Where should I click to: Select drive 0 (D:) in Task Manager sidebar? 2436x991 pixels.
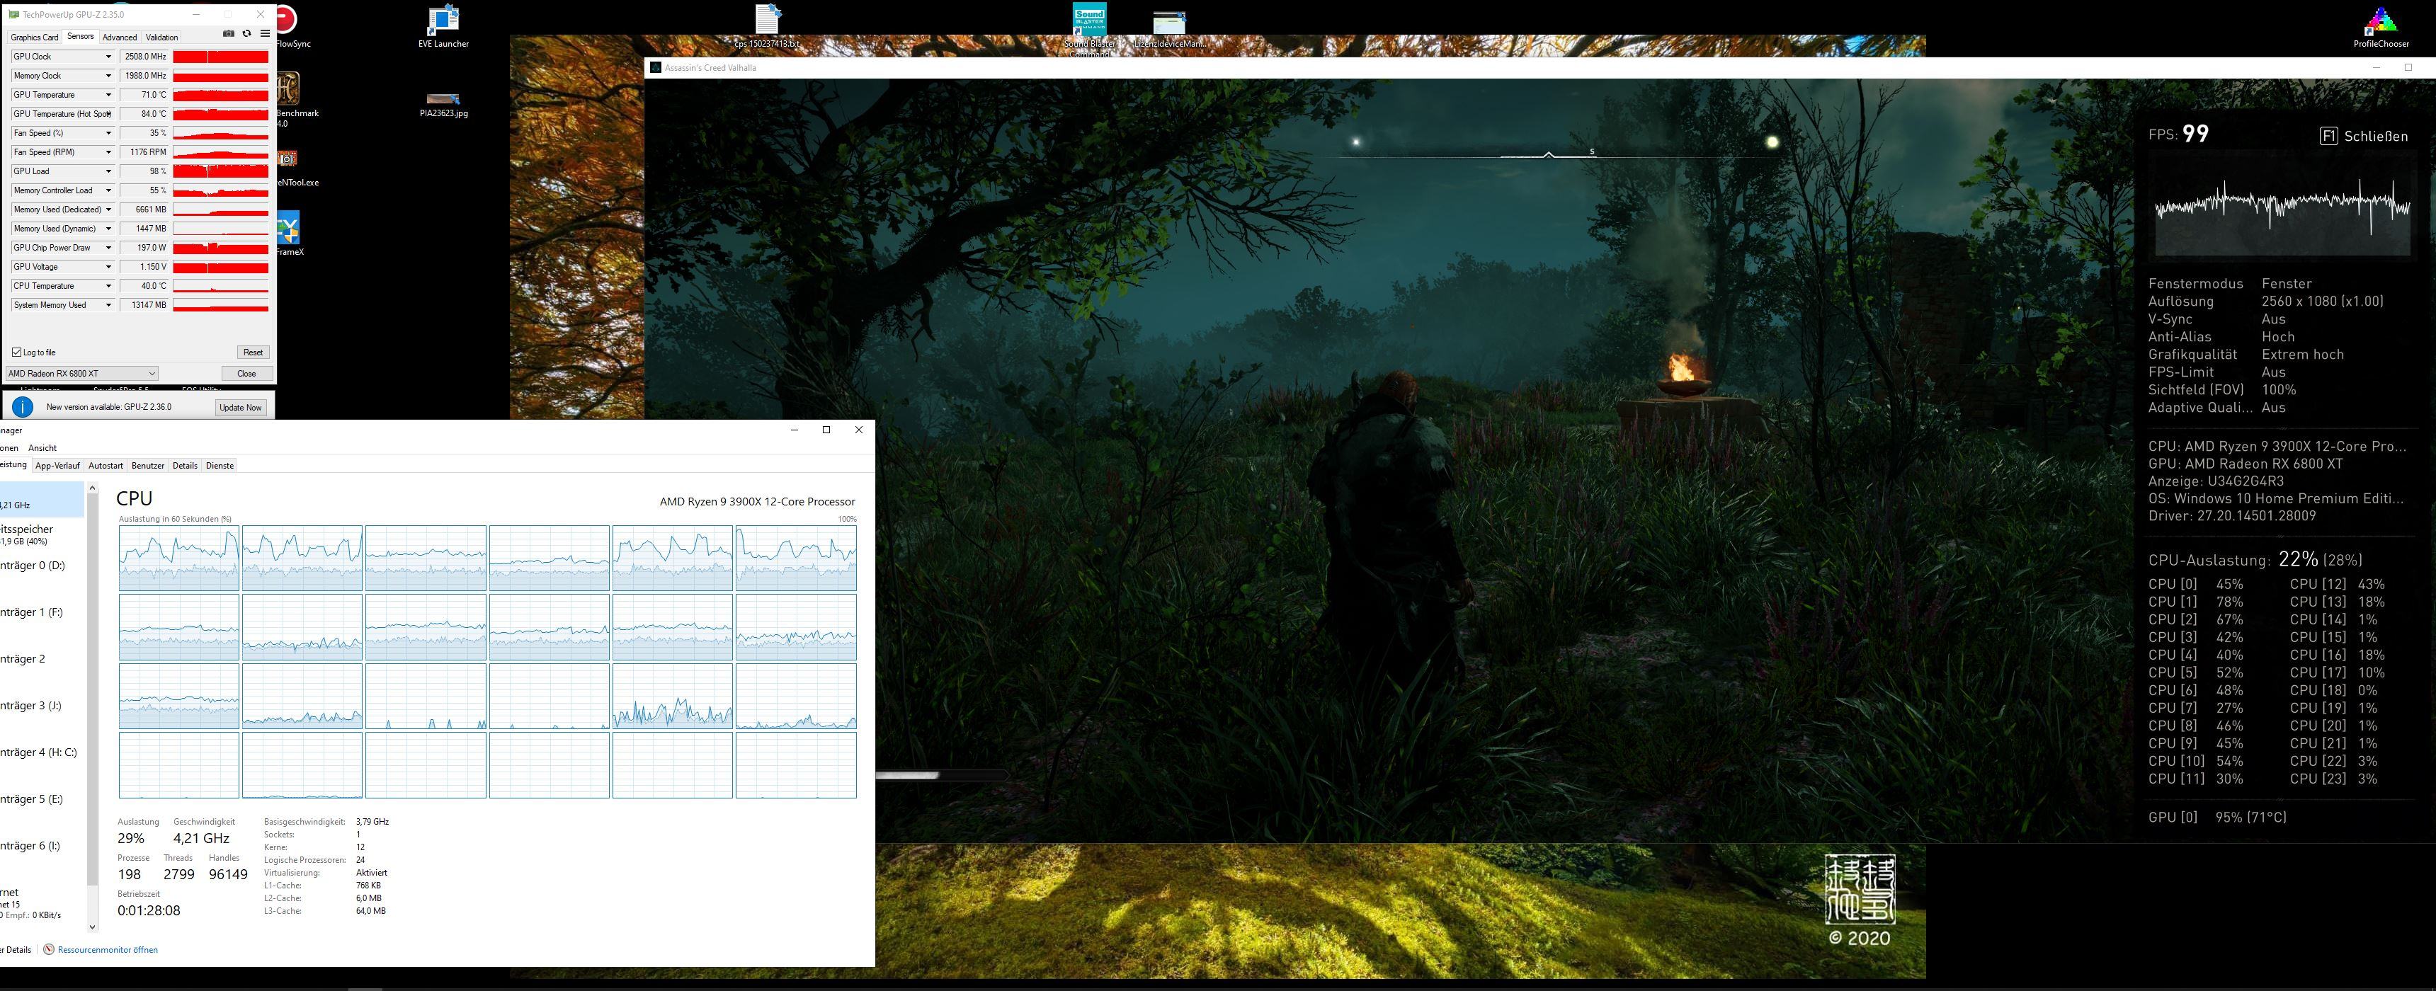[x=33, y=566]
